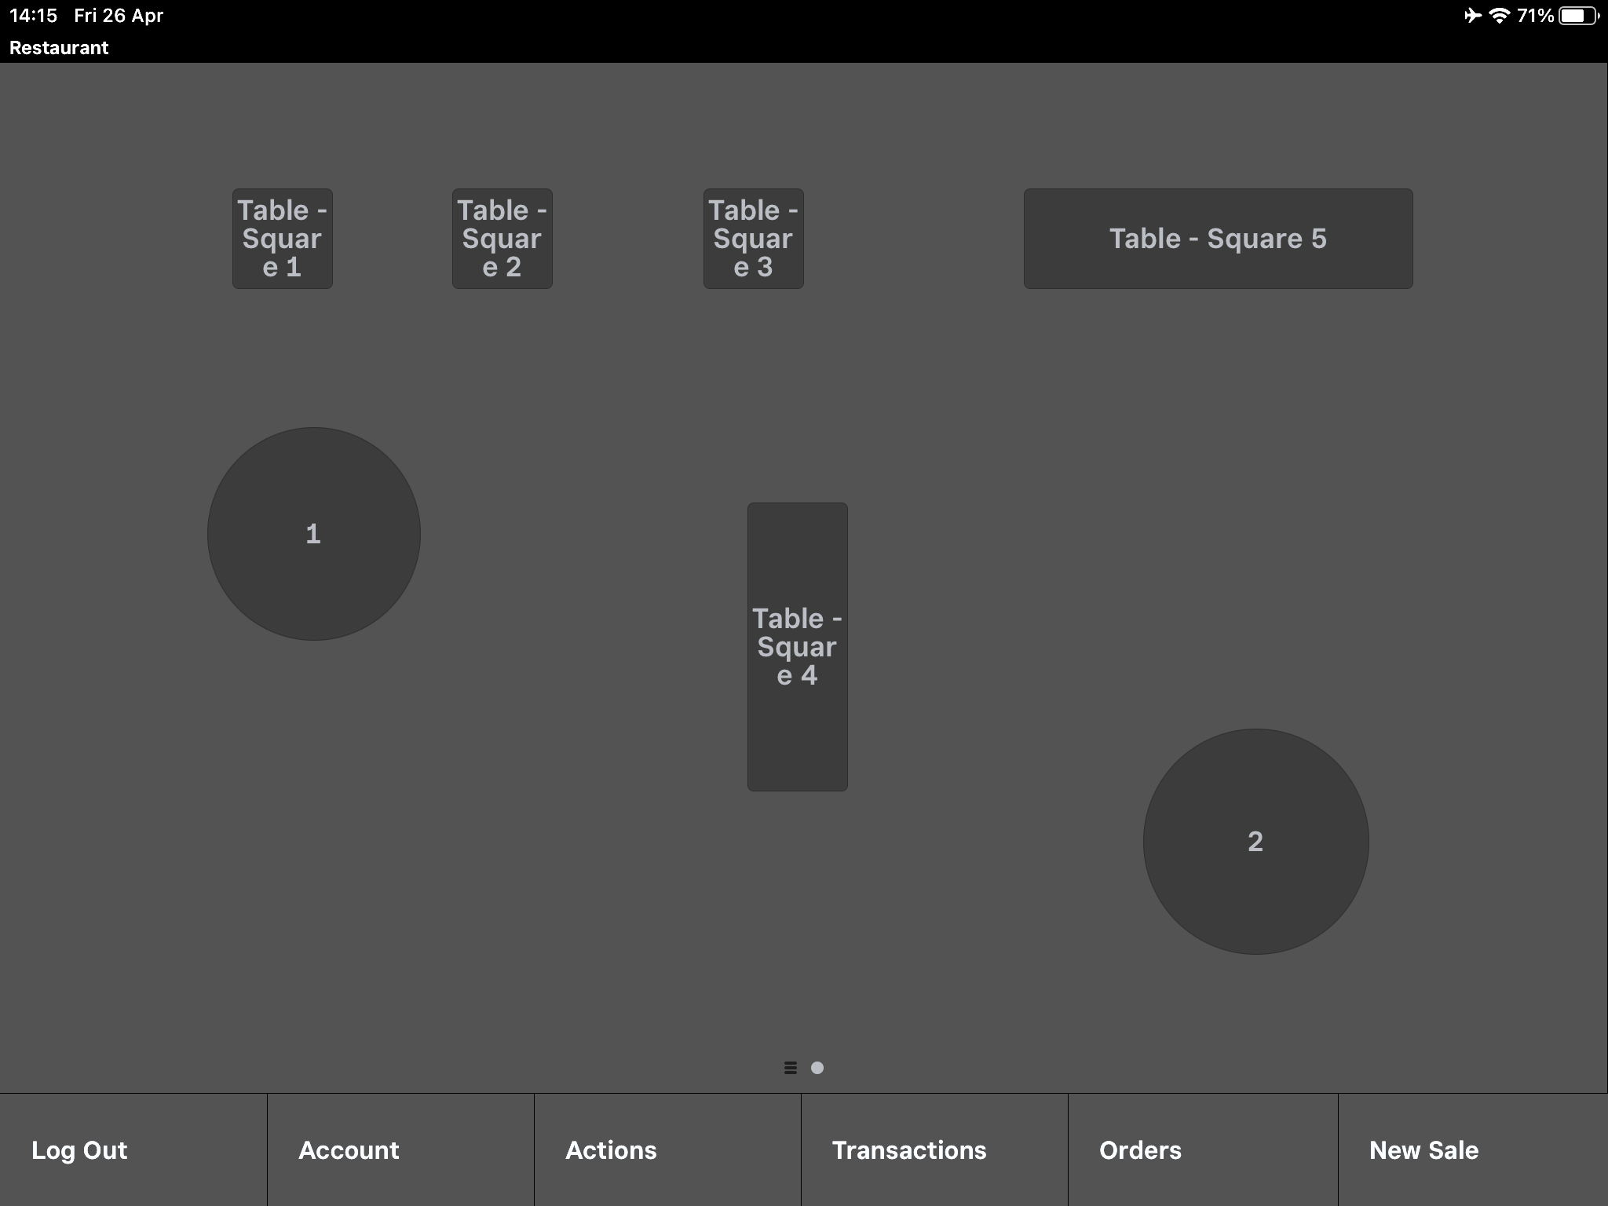1608x1206 pixels.
Task: Click the circular table labeled 1
Action: pos(316,533)
